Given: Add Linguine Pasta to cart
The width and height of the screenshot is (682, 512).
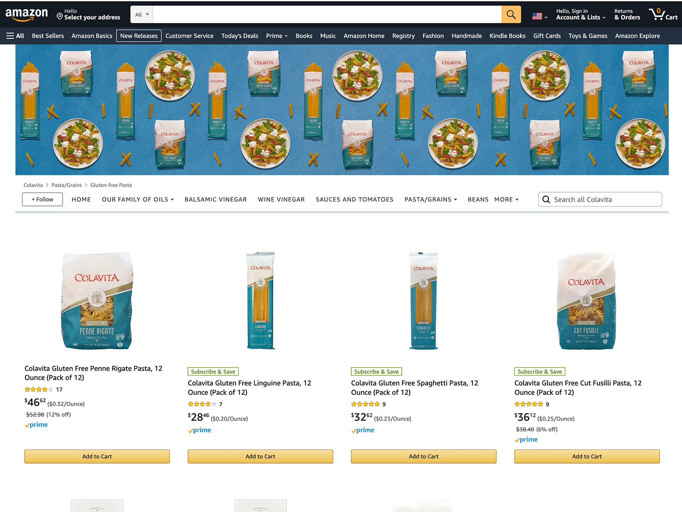Looking at the screenshot, I should tap(260, 456).
